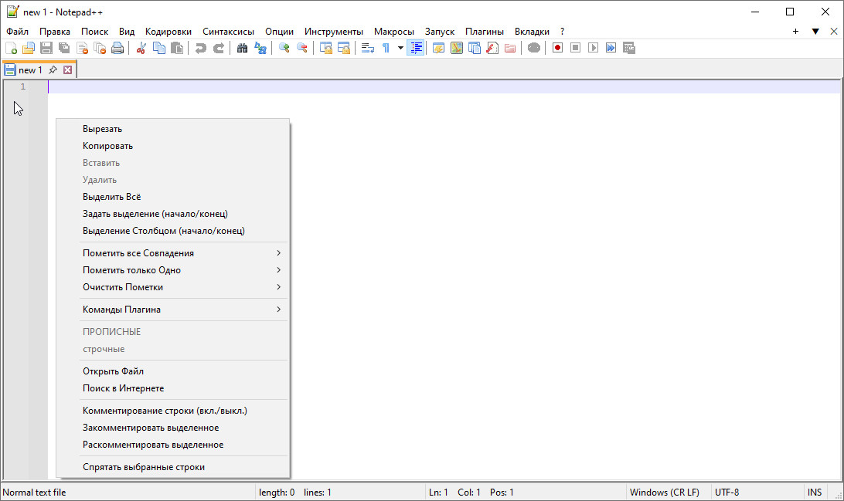Choose 'Поиск в Интернете' context entry
Screen dimensions: 844x501
coord(124,388)
